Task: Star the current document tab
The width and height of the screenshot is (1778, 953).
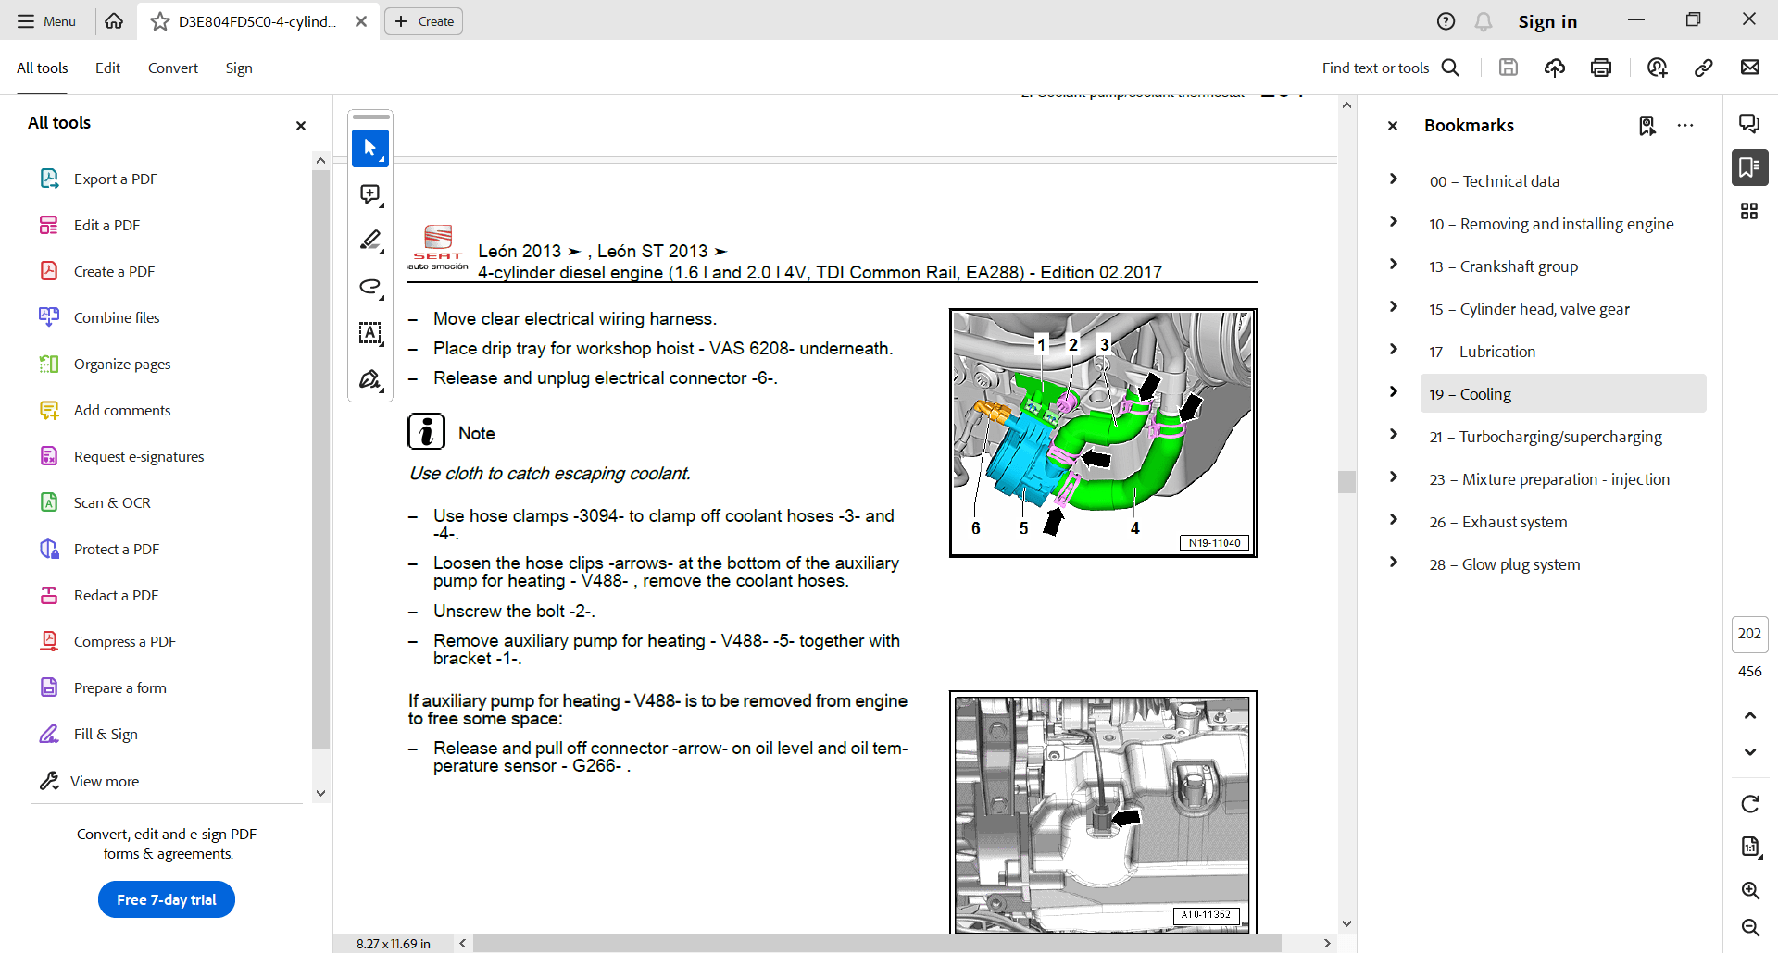Action: (160, 21)
